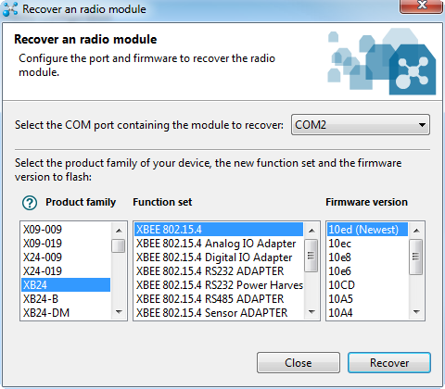Click the Recover button
This screenshot has width=445, height=389.
click(x=389, y=363)
